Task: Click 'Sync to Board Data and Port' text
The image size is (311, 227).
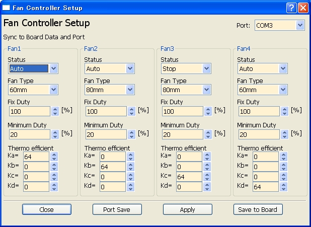Action: click(x=44, y=37)
